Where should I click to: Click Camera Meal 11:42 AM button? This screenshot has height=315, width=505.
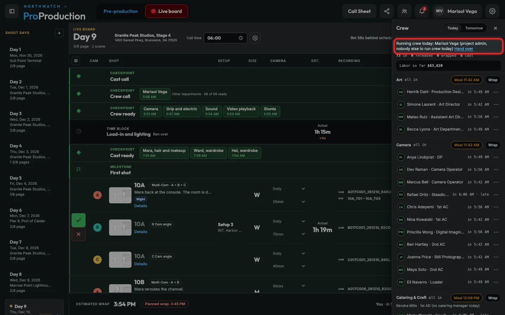(x=466, y=145)
